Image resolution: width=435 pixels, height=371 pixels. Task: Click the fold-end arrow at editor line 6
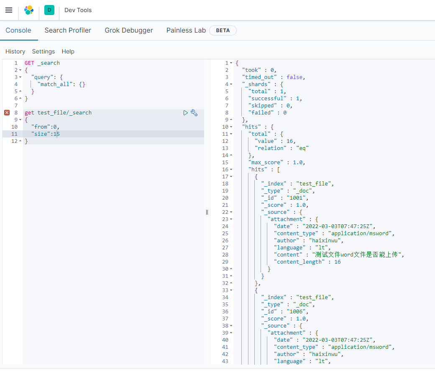click(x=20, y=99)
